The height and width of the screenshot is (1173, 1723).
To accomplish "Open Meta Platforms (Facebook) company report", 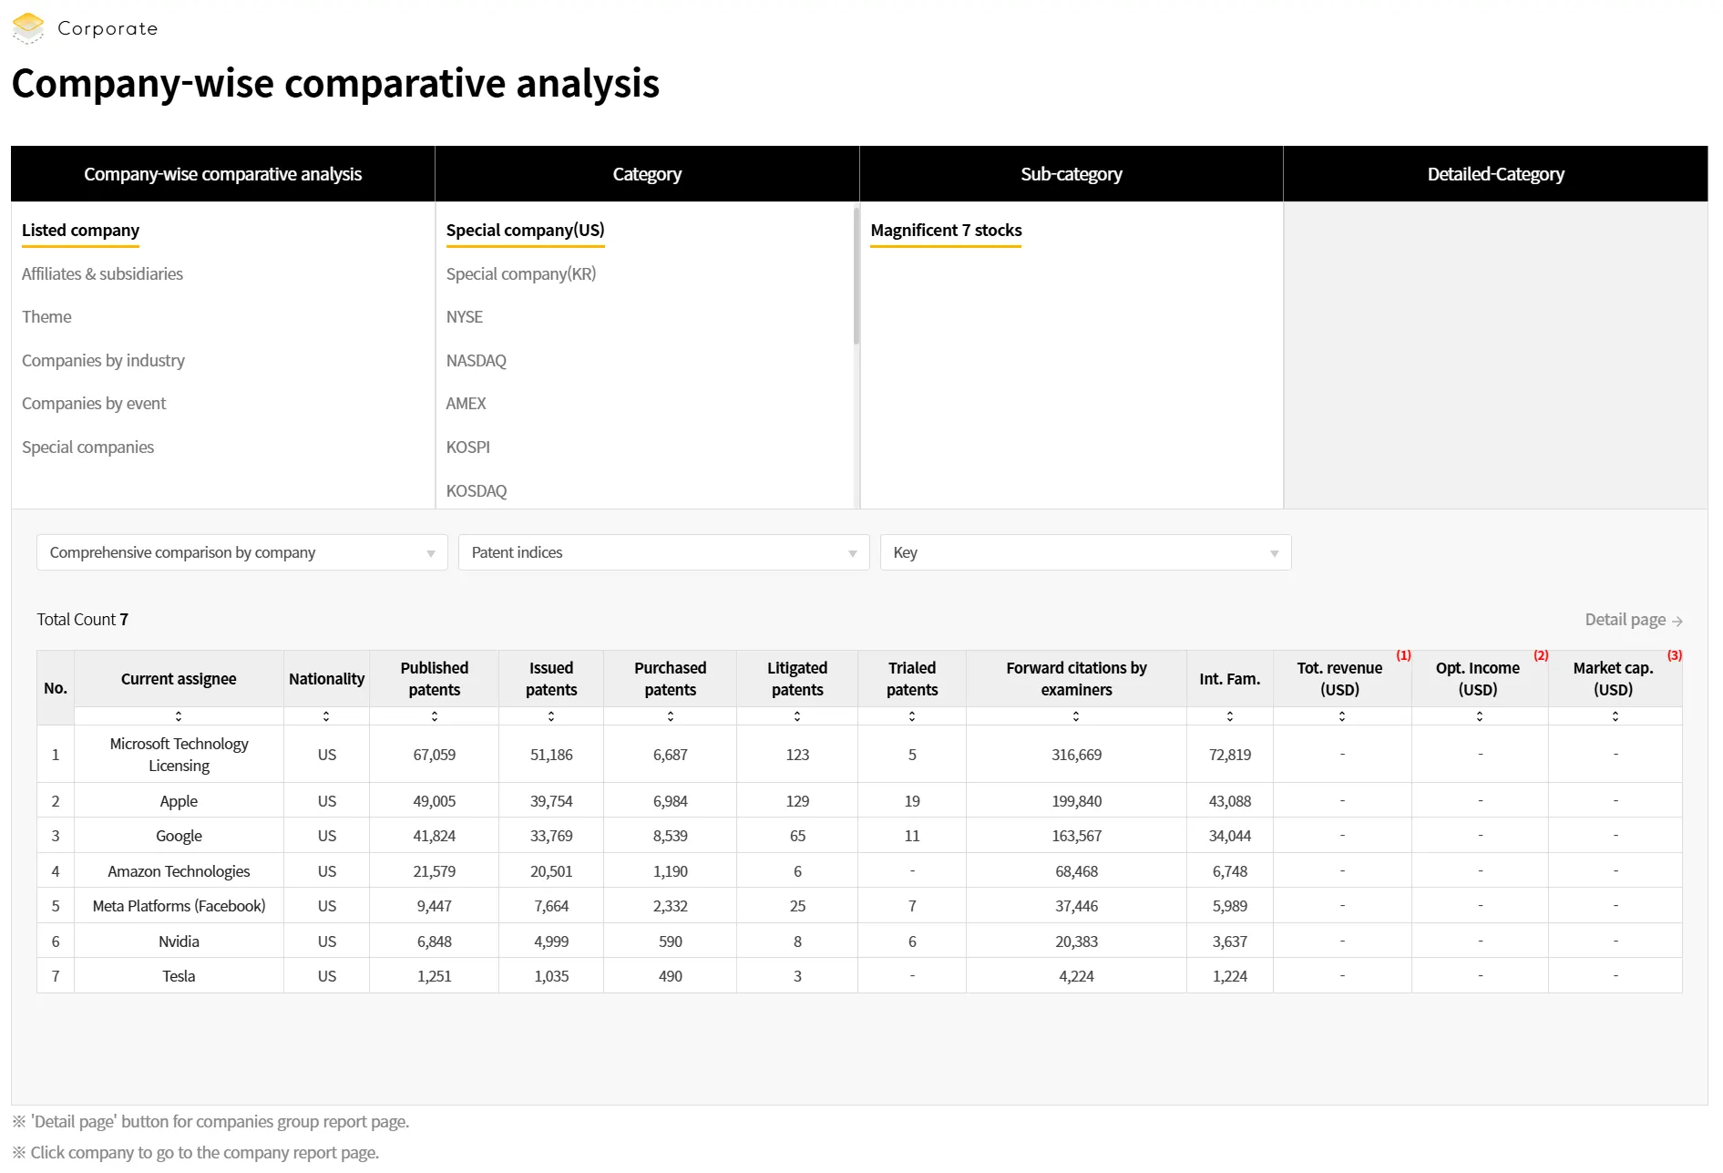I will tap(179, 906).
